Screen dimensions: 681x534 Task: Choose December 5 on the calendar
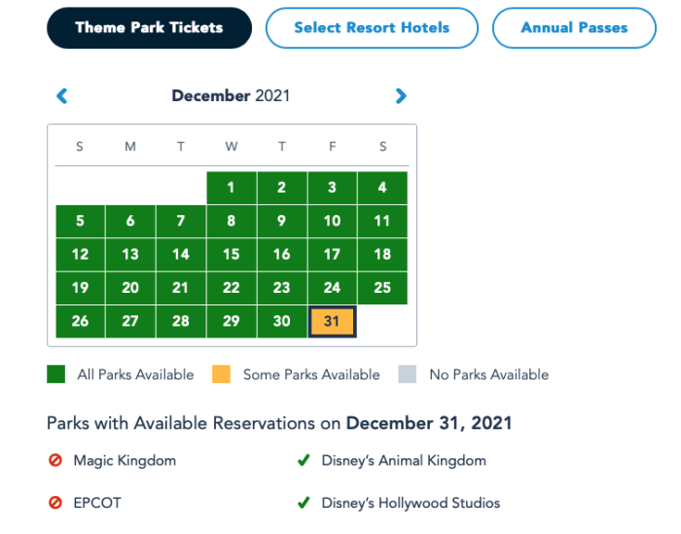coord(81,221)
